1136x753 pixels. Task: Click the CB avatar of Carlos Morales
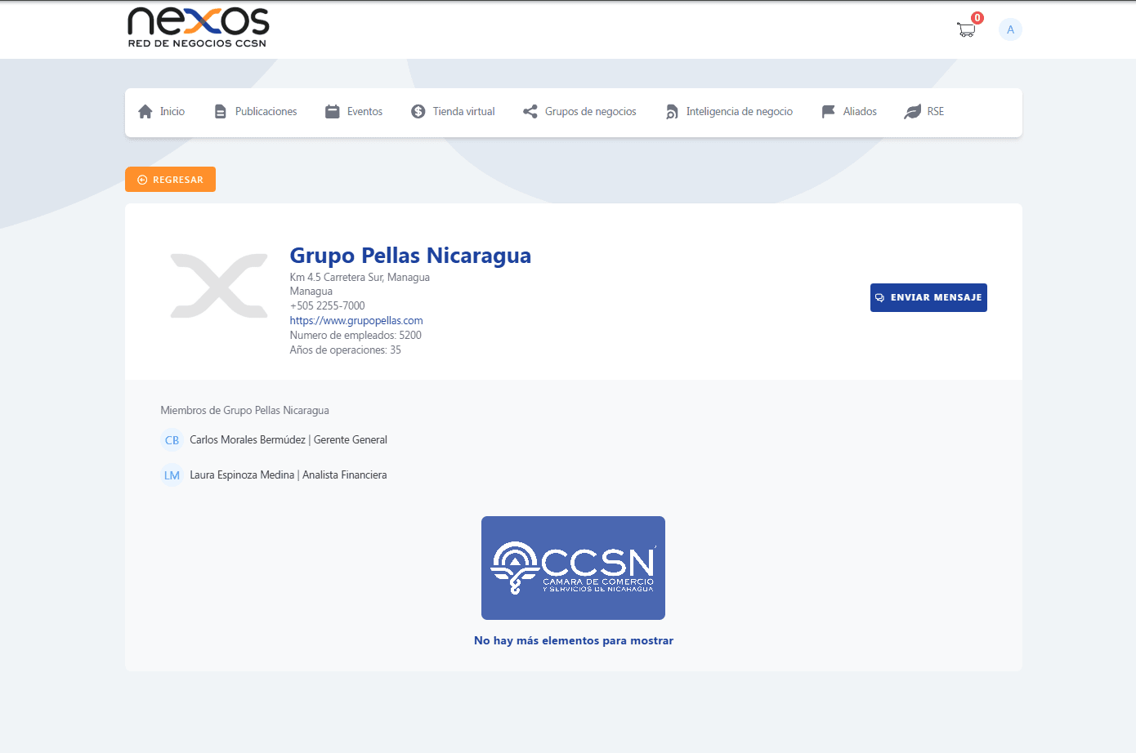(x=172, y=440)
